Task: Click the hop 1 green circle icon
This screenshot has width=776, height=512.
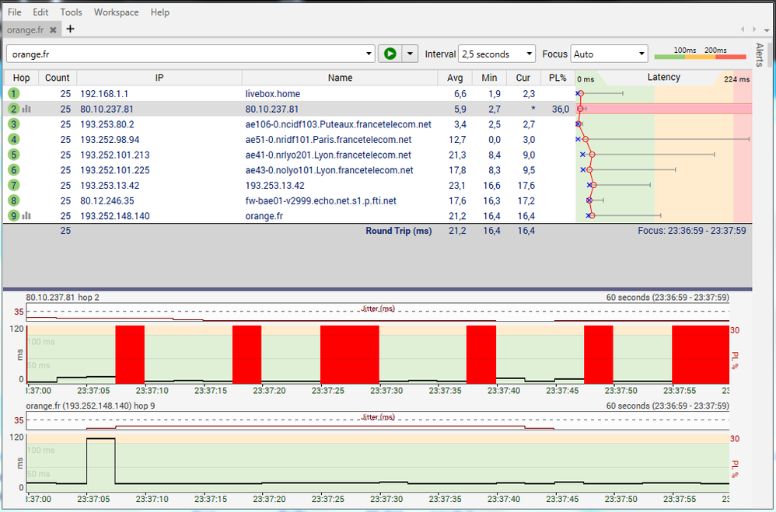Action: click(x=14, y=93)
